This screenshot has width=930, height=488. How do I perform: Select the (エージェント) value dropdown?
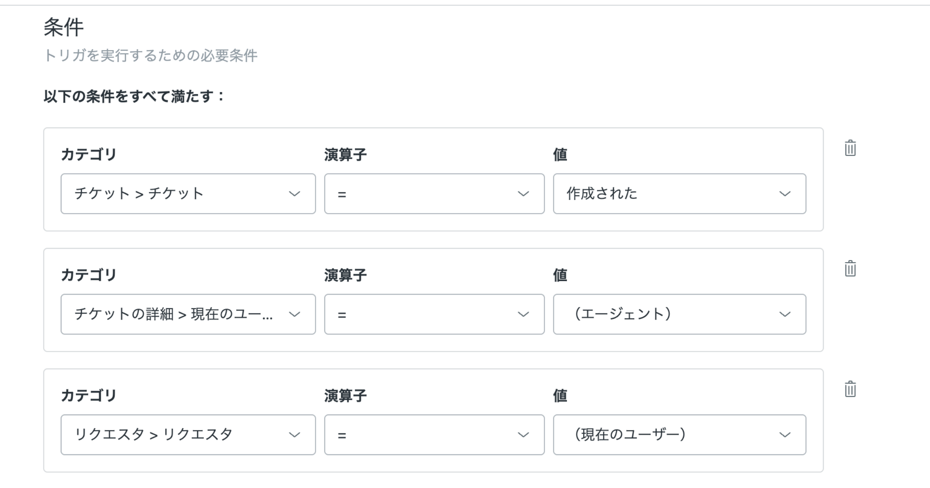pyautogui.click(x=679, y=314)
